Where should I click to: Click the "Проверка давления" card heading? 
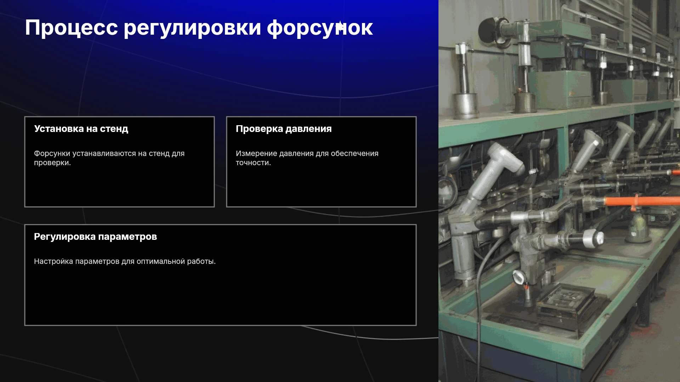coord(284,129)
